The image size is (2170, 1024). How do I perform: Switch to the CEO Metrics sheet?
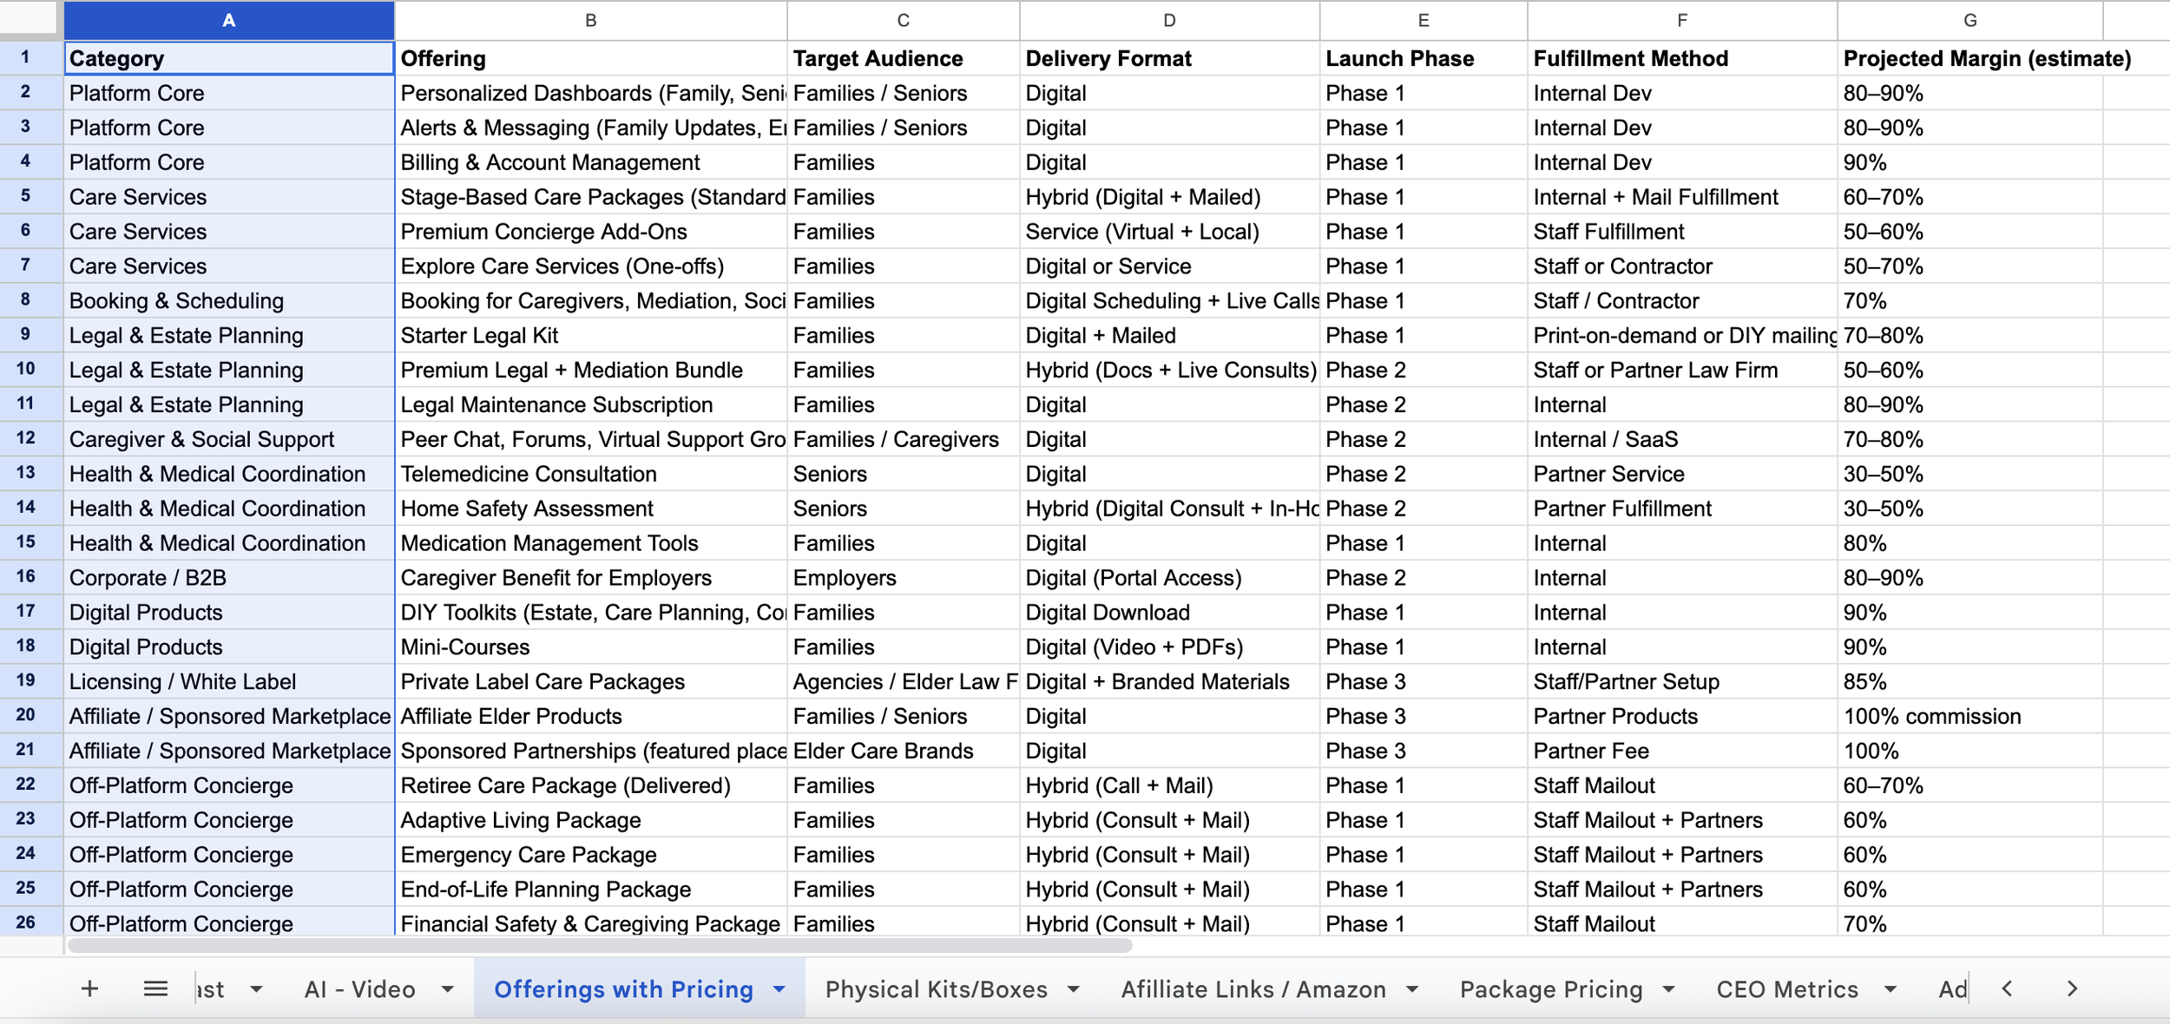(1786, 989)
